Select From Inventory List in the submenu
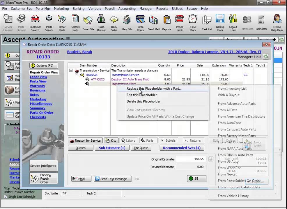 coord(245,89)
